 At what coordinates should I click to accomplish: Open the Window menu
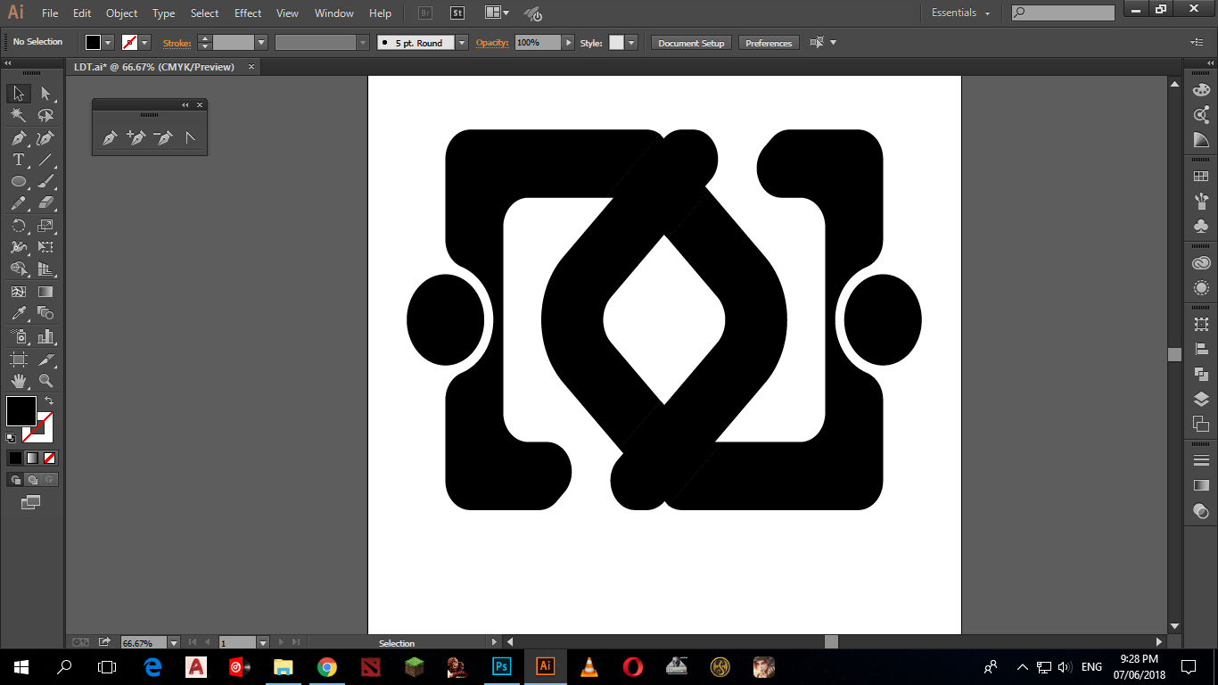(333, 13)
